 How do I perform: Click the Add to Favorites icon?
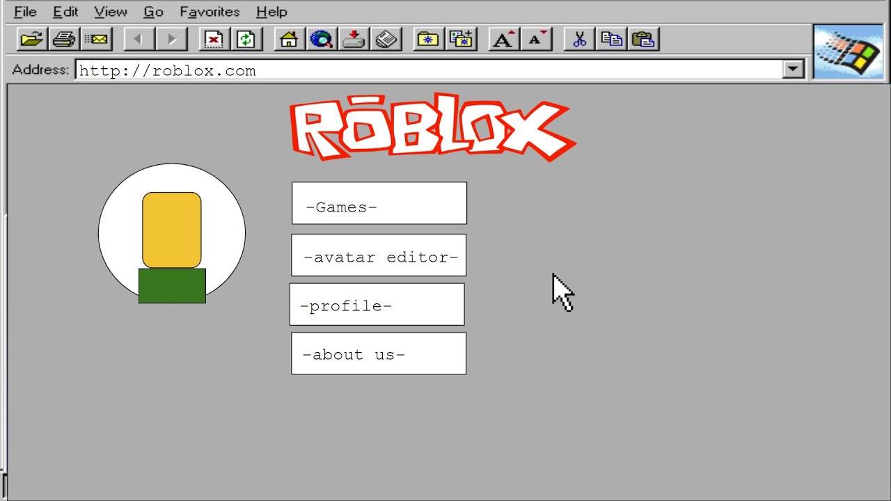[461, 39]
